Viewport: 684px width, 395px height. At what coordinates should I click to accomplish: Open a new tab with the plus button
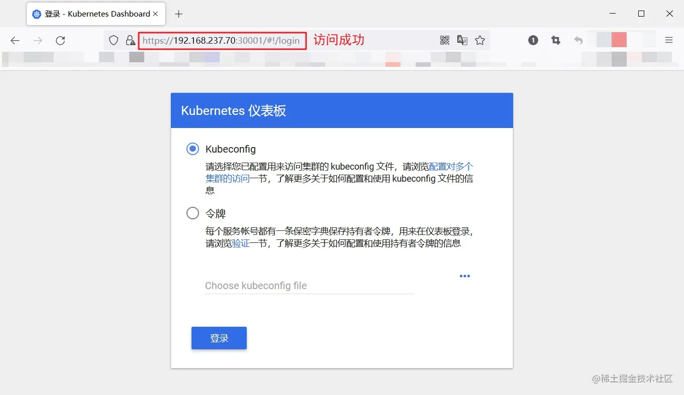pyautogui.click(x=178, y=14)
